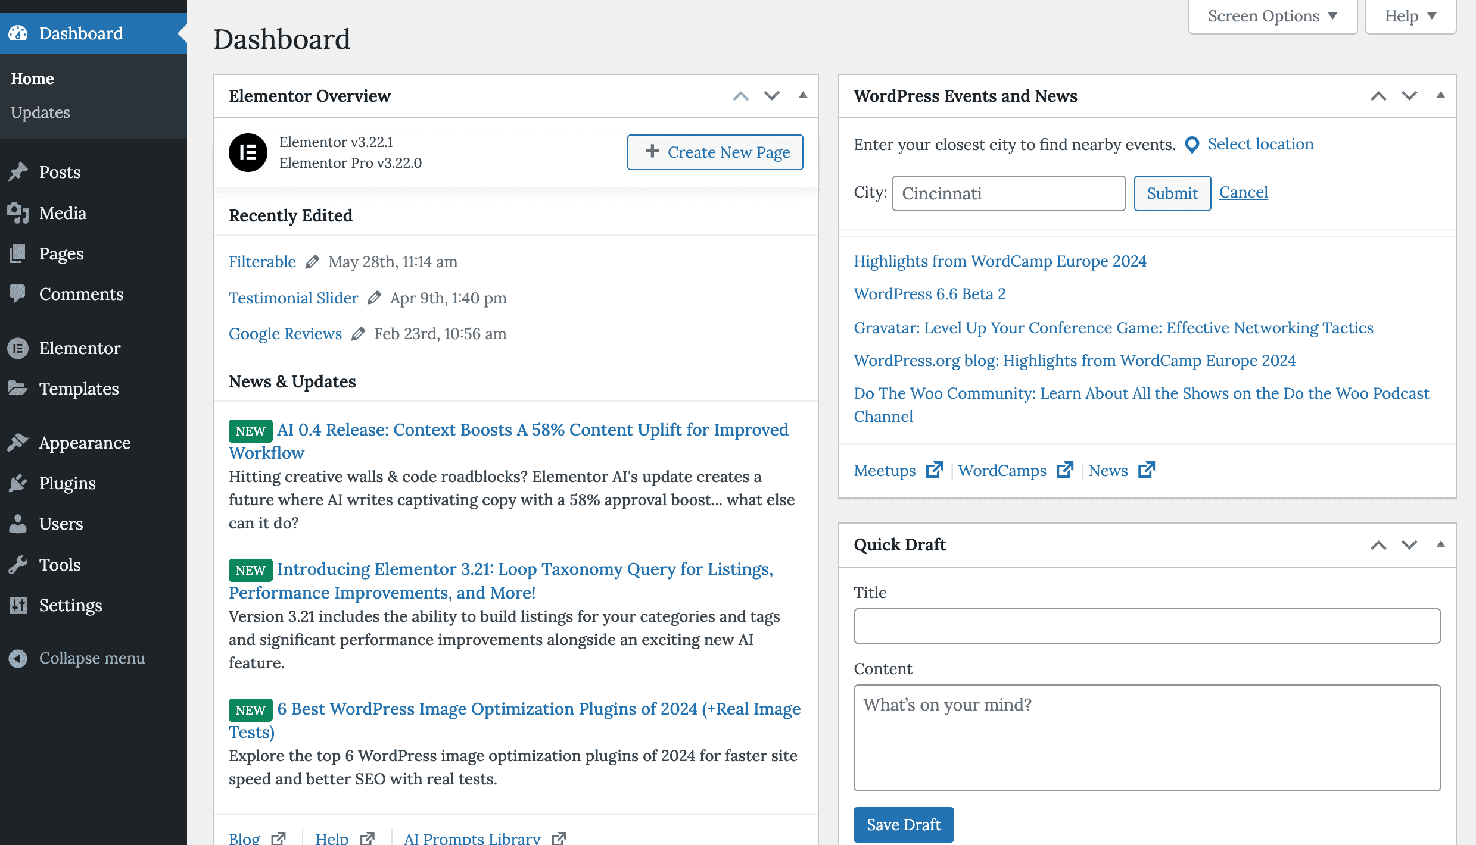The height and width of the screenshot is (845, 1476).
Task: Click the pencil edit icon next to Filterable
Action: pyautogui.click(x=312, y=262)
